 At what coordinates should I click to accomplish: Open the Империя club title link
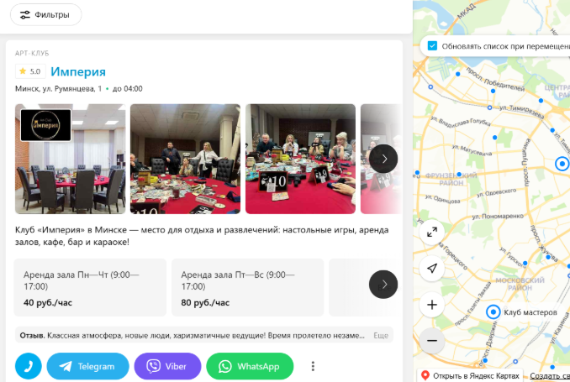(78, 71)
